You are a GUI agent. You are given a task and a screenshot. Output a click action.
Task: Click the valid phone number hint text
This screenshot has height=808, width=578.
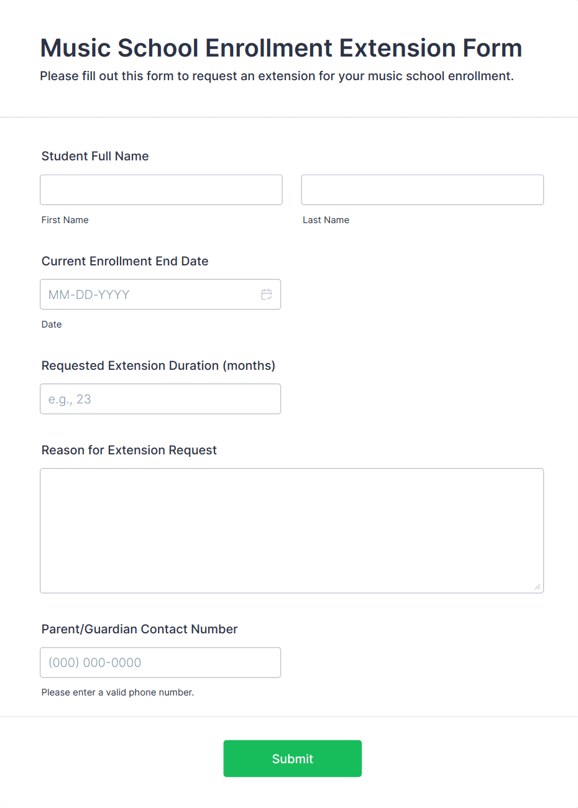pyautogui.click(x=117, y=692)
